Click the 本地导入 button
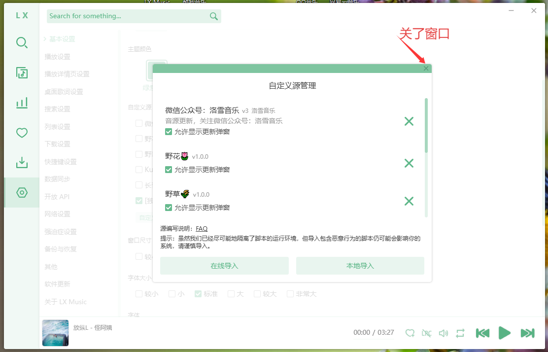548x352 pixels. coord(360,266)
